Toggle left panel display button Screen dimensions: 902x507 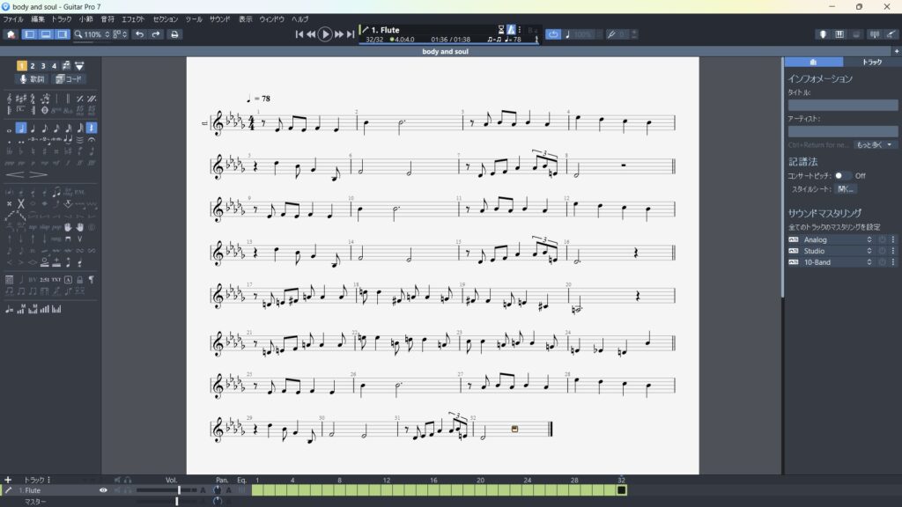tap(29, 34)
